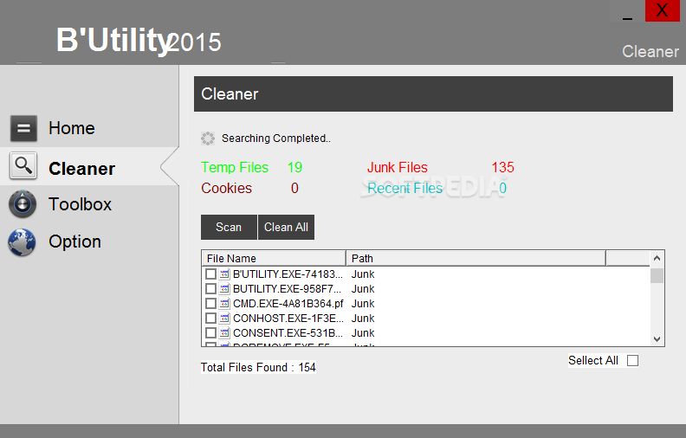Go to the Home menu item
This screenshot has width=686, height=438.
click(72, 128)
